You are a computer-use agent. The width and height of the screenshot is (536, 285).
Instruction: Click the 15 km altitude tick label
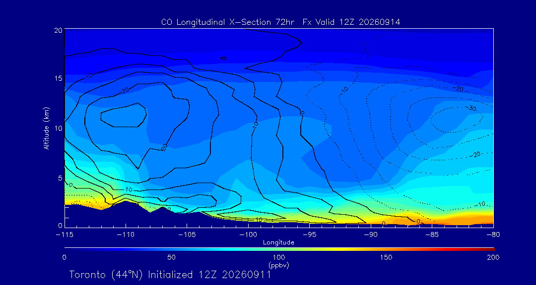tap(58, 78)
